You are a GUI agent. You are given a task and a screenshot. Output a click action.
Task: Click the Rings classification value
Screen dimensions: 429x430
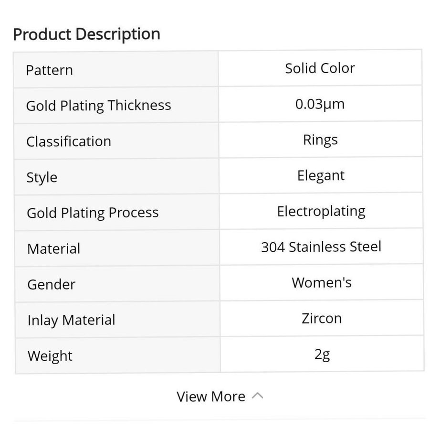(x=320, y=140)
